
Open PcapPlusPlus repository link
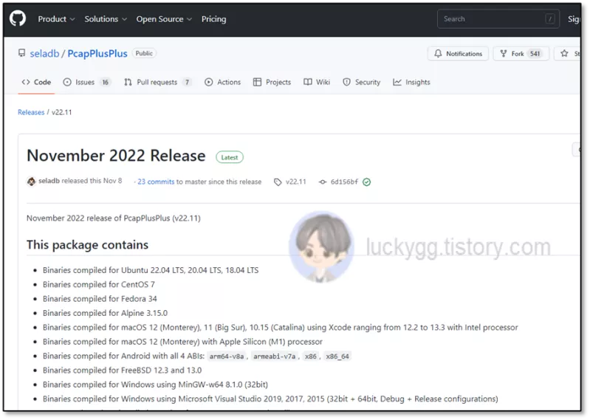97,53
